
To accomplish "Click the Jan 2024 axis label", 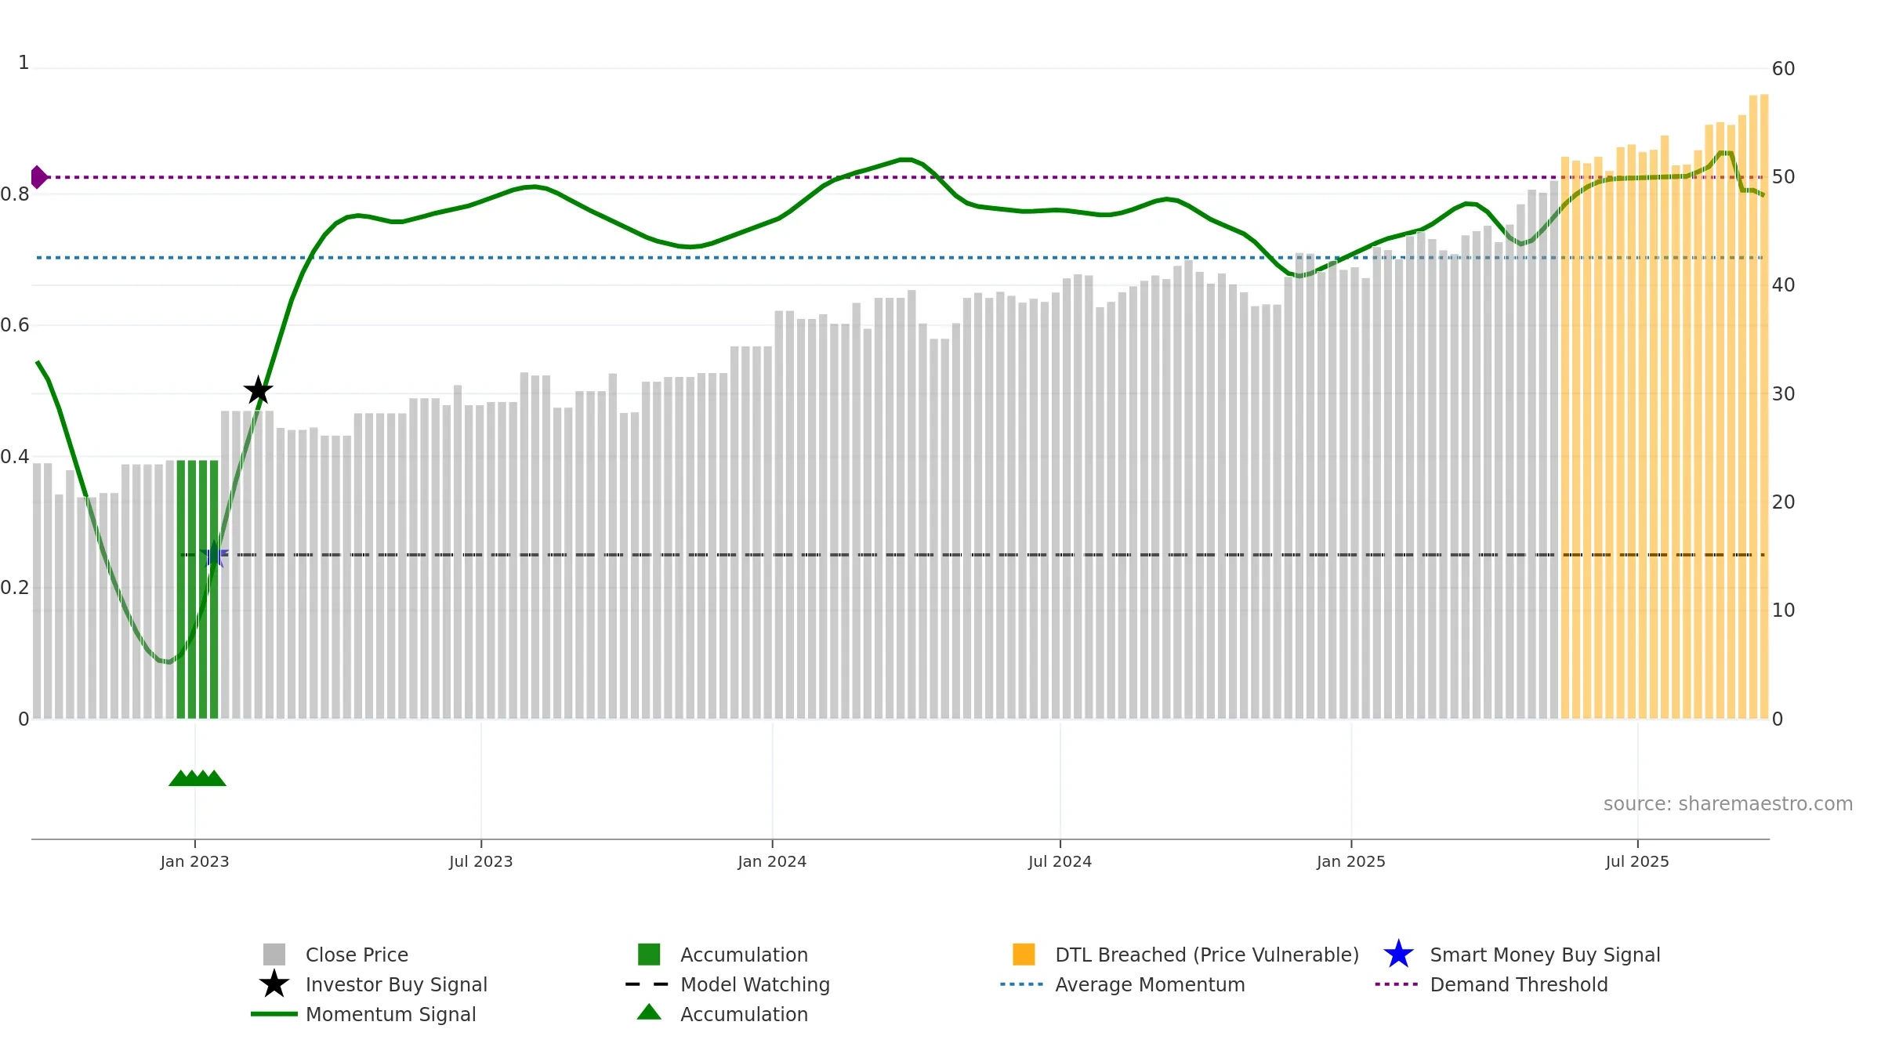I will click(x=772, y=862).
